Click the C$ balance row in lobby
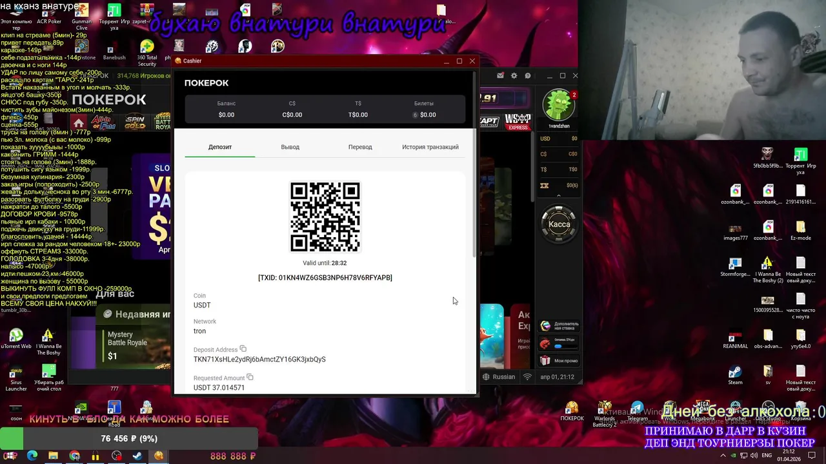 [x=559, y=154]
